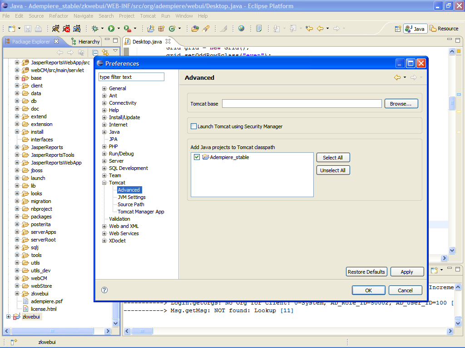
Task: Open the Tomcat menu
Action: (x=148, y=16)
